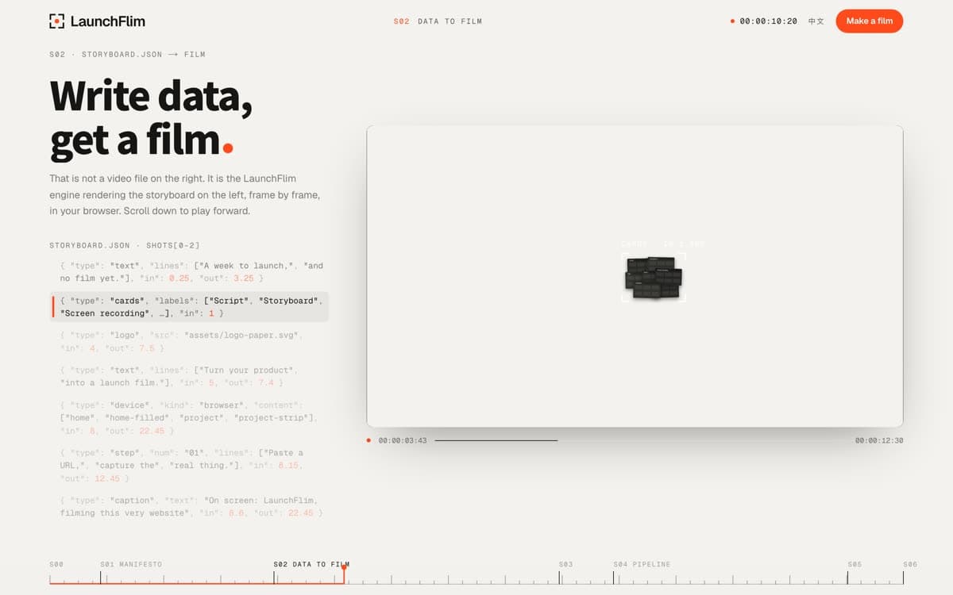This screenshot has width=953, height=595.
Task: Click the 'Write data, get a film' headline
Action: (151, 118)
